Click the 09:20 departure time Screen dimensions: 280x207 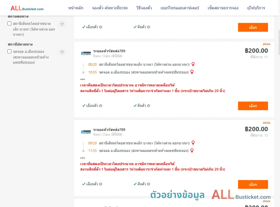[93, 143]
